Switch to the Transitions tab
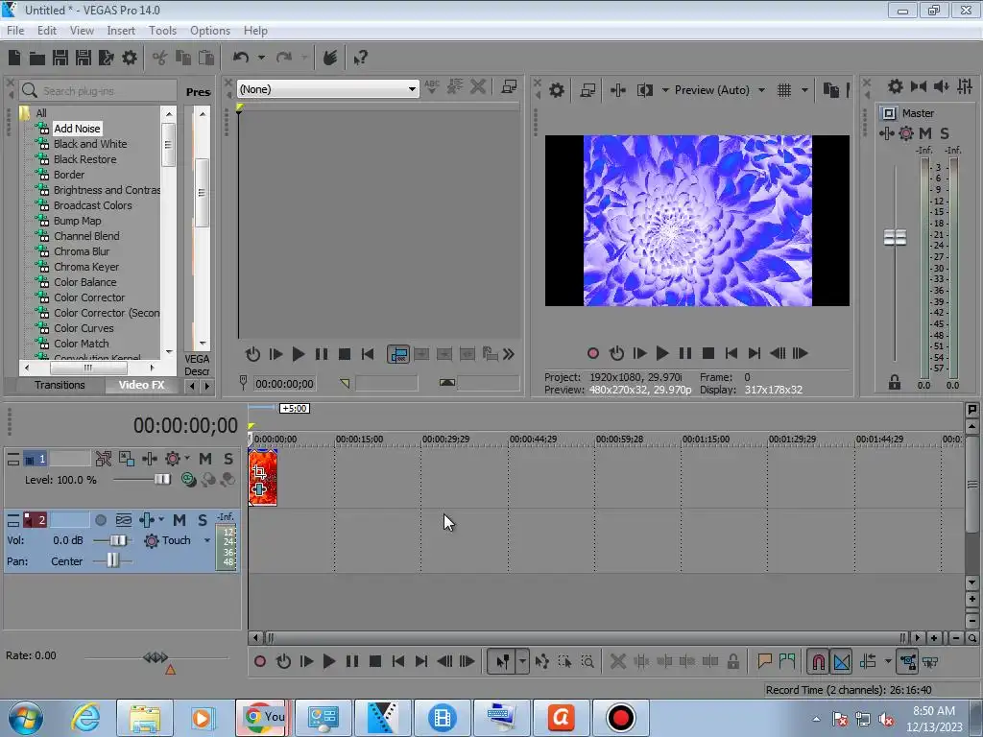Viewport: 983px width, 737px height. [59, 385]
